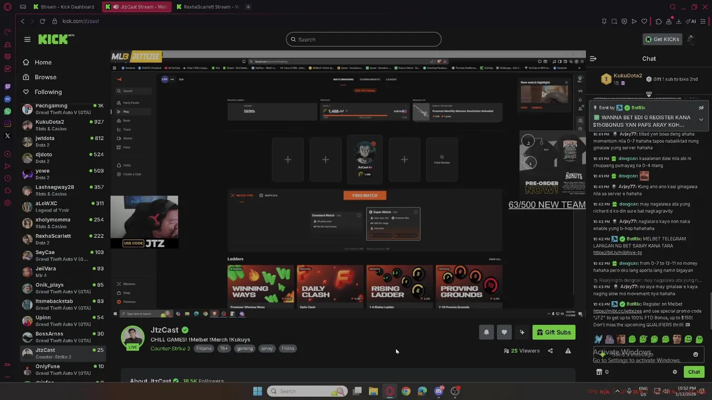Collapse the chat panel arrow icon
Image resolution: width=712 pixels, height=400 pixels.
[594, 58]
